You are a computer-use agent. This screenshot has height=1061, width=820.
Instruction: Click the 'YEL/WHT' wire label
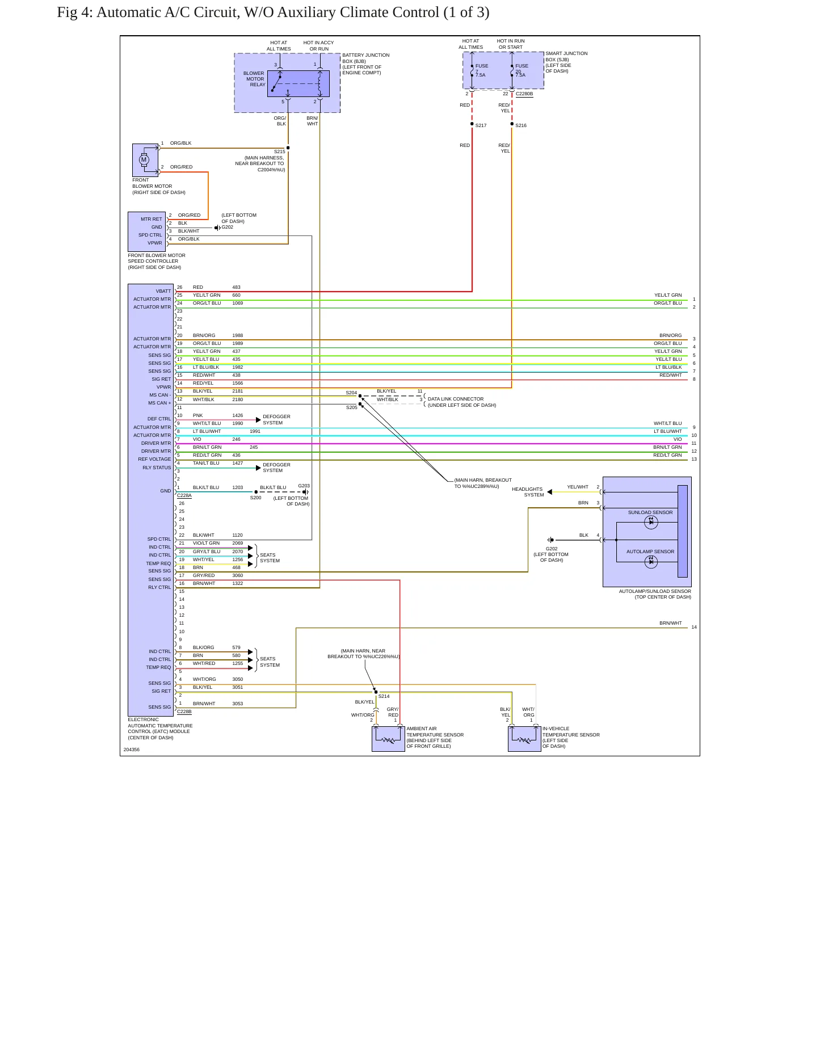tap(578, 487)
